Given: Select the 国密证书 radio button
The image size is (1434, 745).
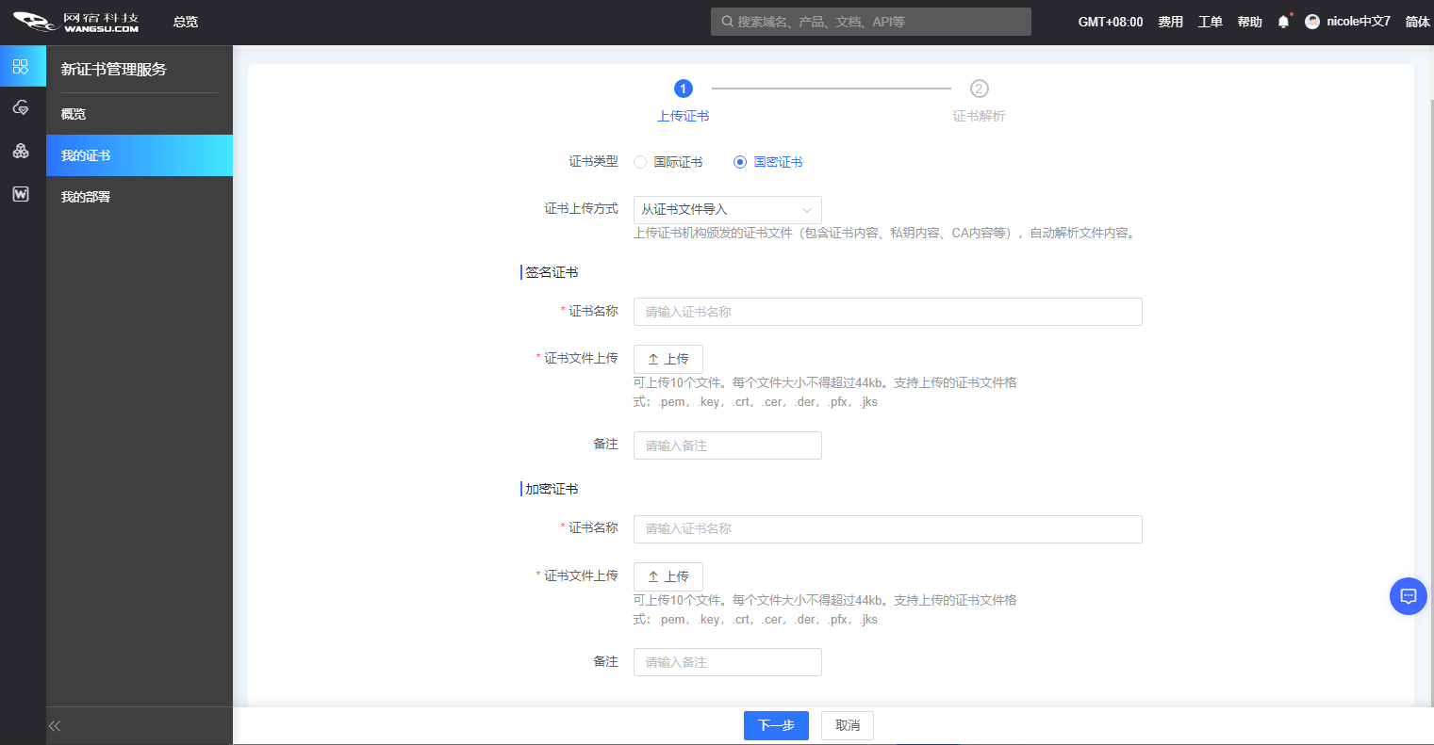Looking at the screenshot, I should [x=740, y=162].
